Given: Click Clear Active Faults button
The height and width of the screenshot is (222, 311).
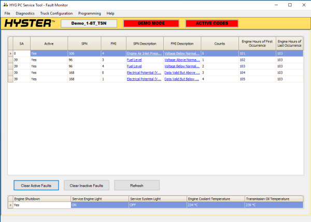Looking at the screenshot, I should point(36,185).
